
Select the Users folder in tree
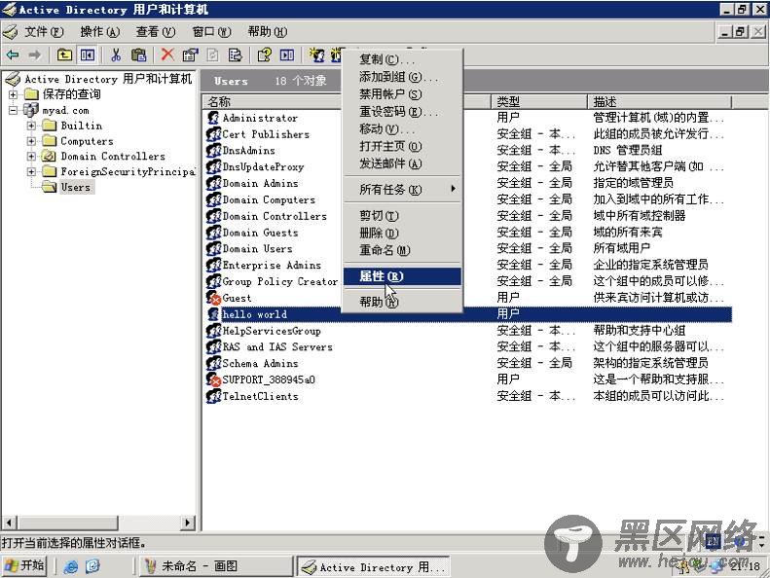[76, 187]
